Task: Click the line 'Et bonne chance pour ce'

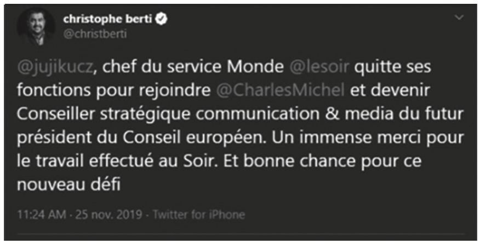Action: click(323, 161)
